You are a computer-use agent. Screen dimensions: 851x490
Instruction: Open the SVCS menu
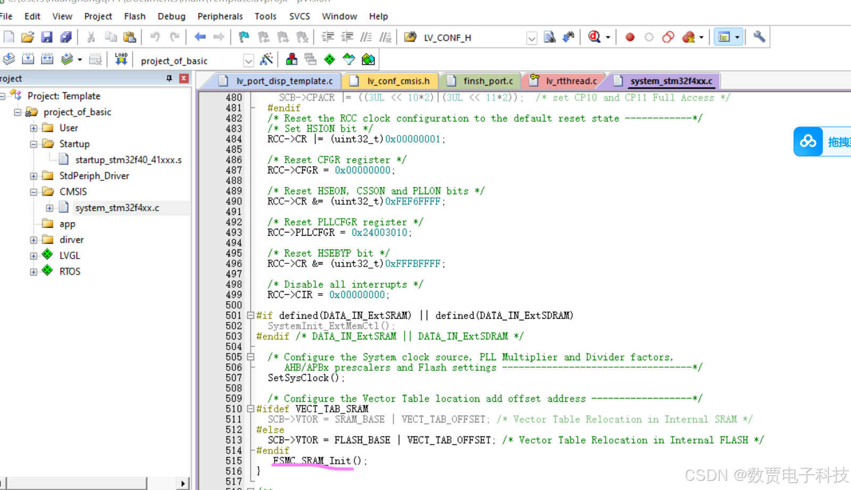299,16
